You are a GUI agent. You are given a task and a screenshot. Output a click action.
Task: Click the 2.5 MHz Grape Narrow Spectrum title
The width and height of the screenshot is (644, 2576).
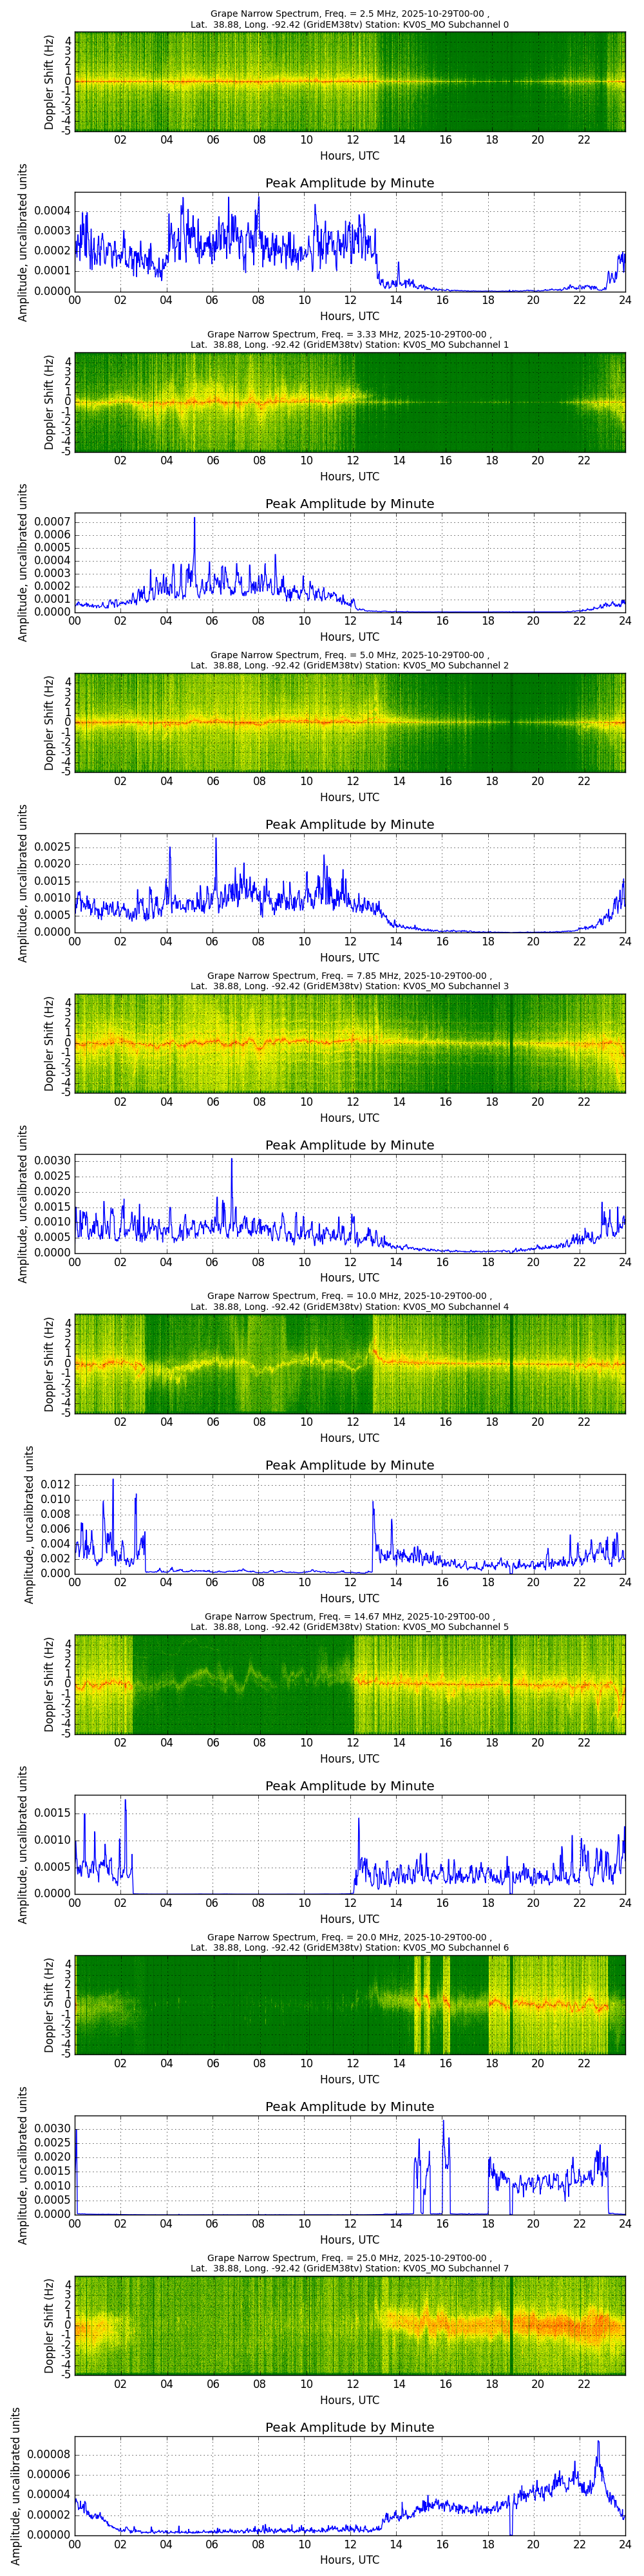[x=350, y=19]
